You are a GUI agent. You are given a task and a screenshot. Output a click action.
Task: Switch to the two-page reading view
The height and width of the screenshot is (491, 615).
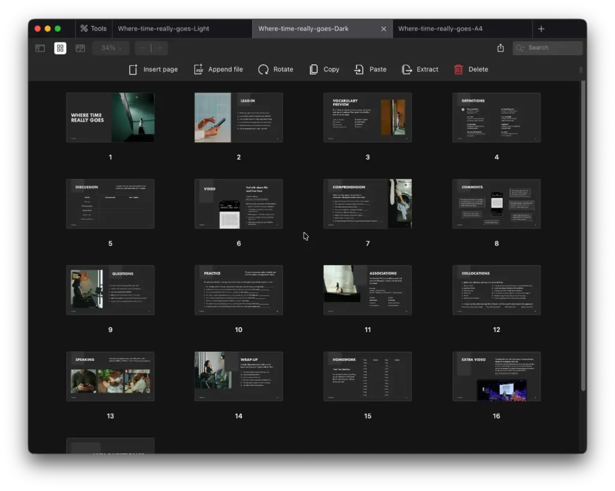80,48
